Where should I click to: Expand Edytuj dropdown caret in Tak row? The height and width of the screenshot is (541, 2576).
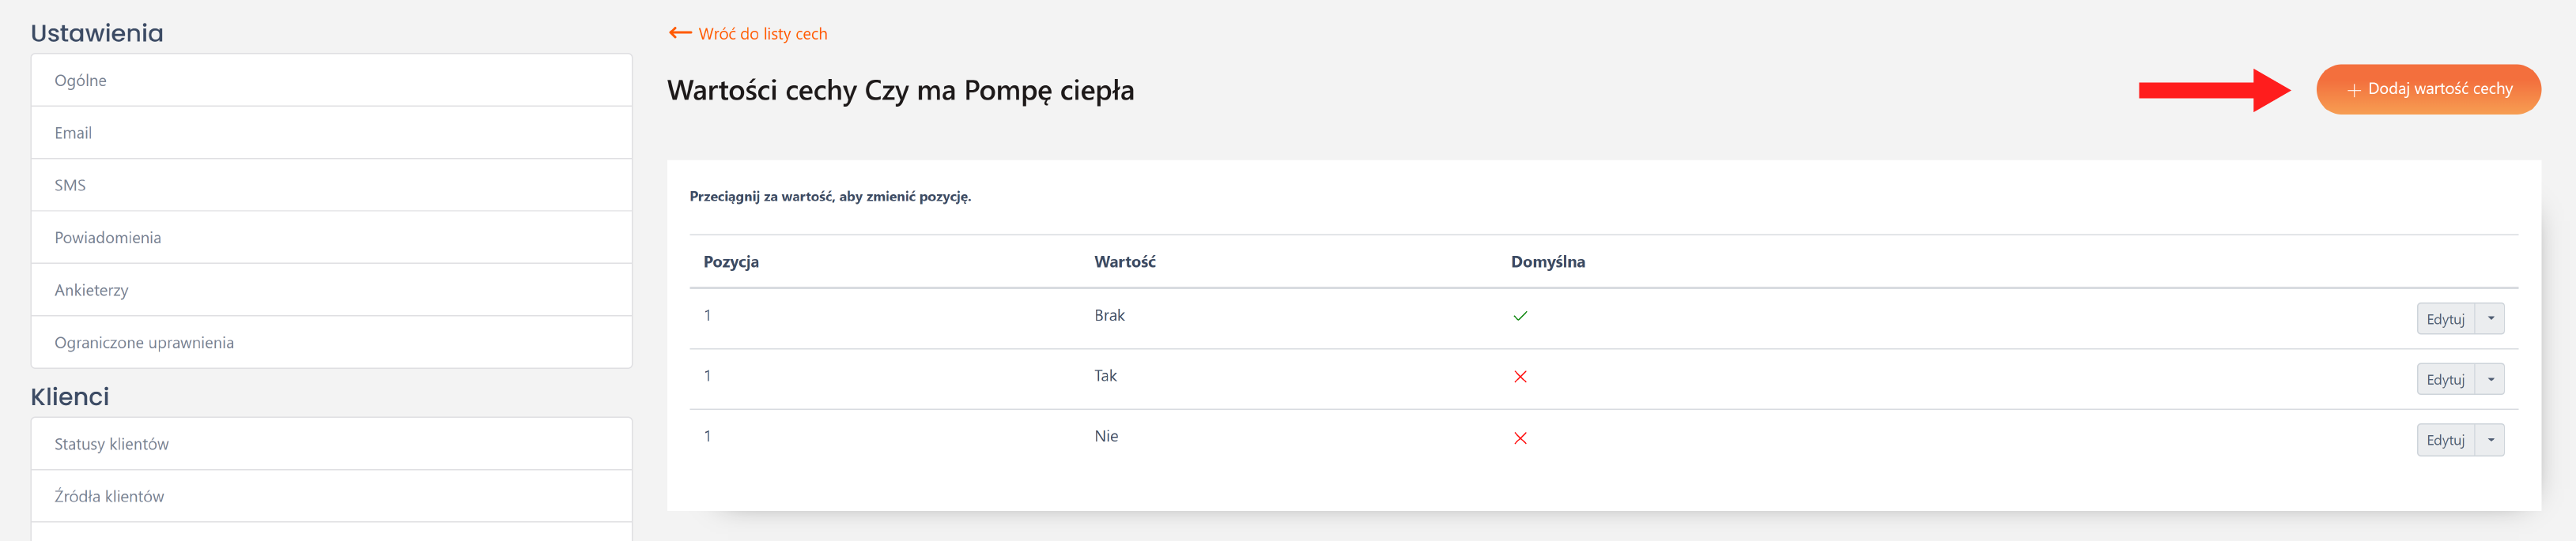point(2489,381)
